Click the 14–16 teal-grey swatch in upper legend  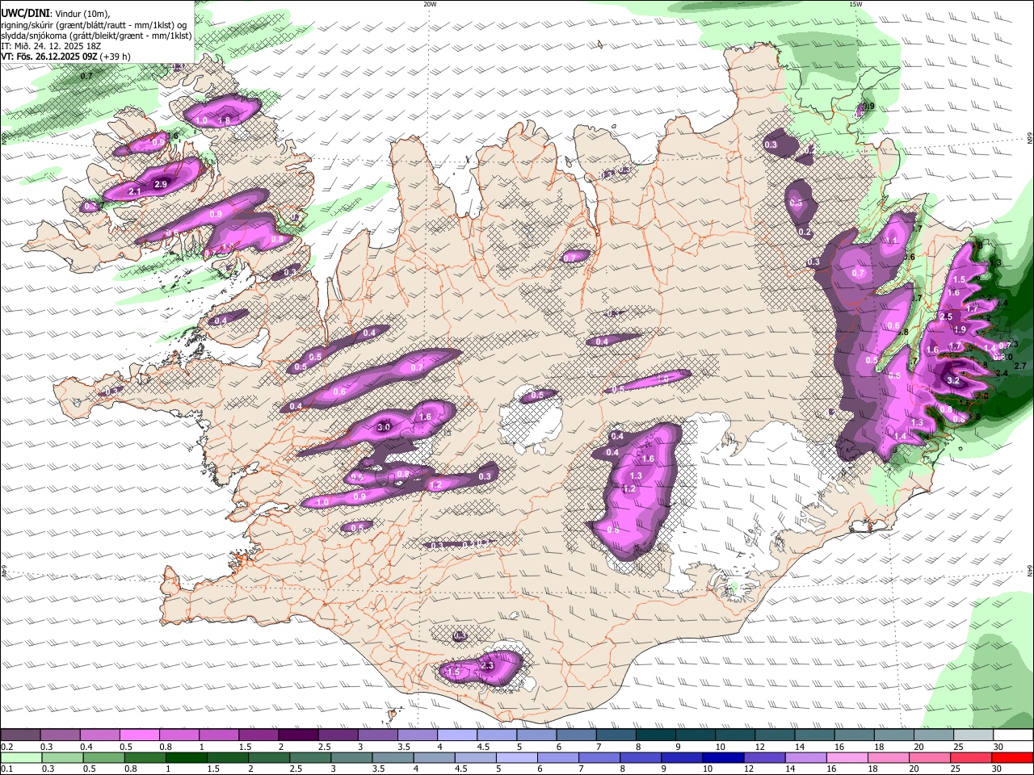pyautogui.click(x=814, y=735)
